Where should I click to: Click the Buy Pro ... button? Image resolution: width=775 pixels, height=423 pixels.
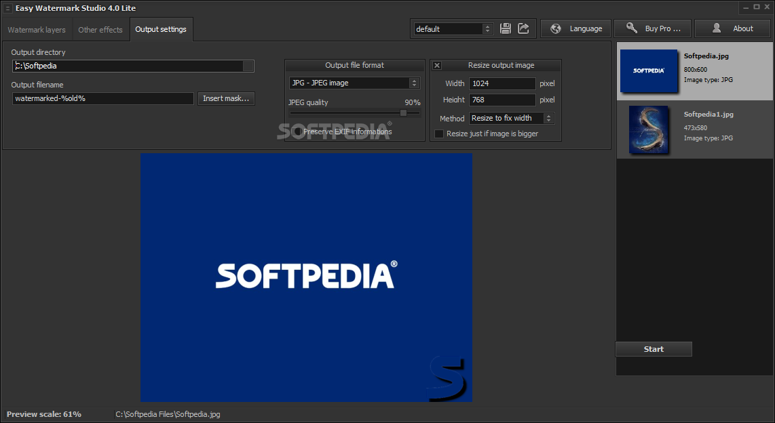coord(652,28)
